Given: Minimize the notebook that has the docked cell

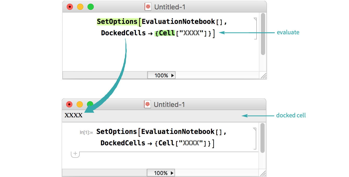Looking at the screenshot, I should 80,104.
